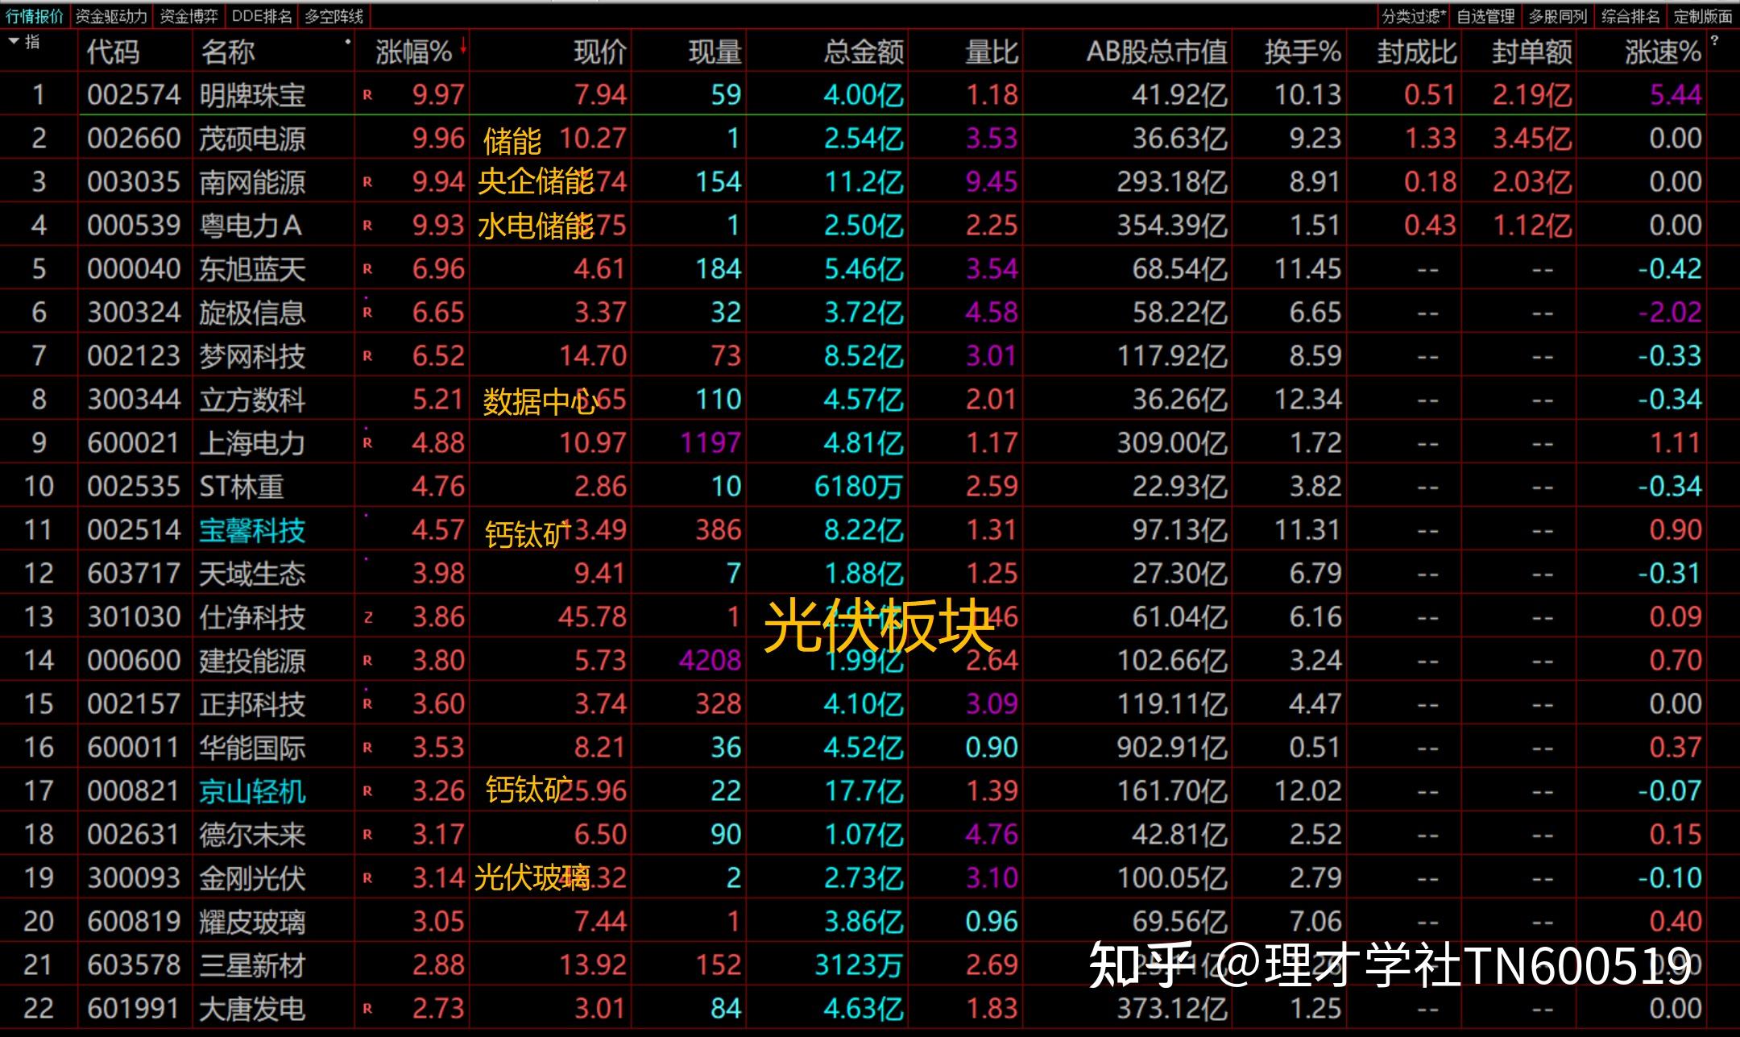Image resolution: width=1740 pixels, height=1037 pixels.
Task: Sort by 封单额 column header
Action: [x=1532, y=52]
